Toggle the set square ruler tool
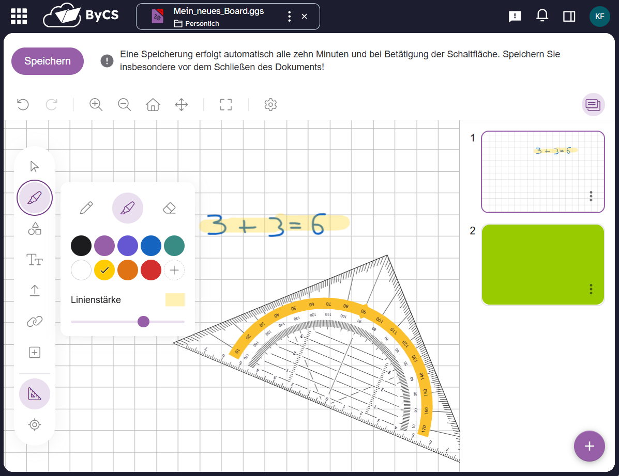 click(x=35, y=394)
